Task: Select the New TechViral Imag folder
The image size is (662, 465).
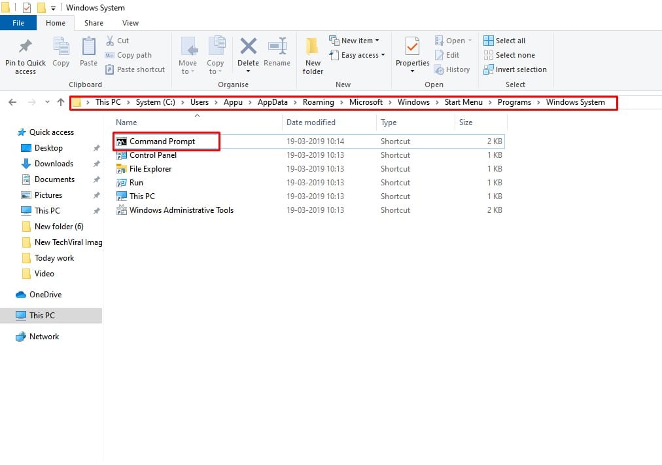Action: (x=69, y=242)
